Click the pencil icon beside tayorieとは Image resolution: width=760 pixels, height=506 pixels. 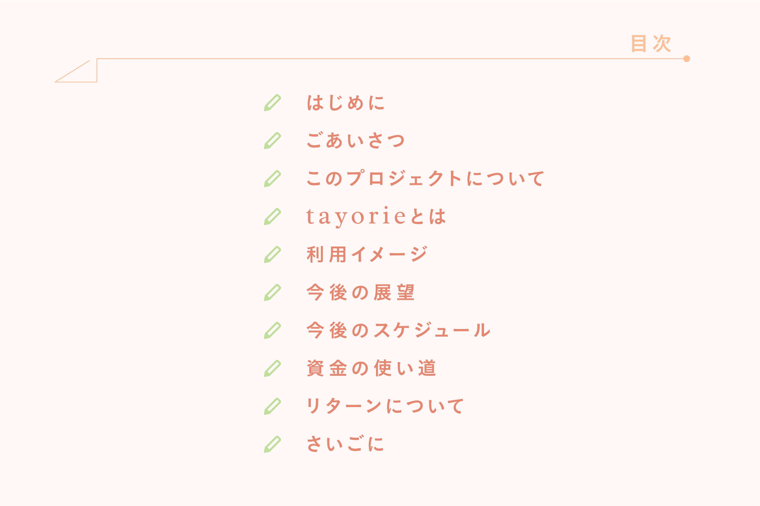point(273,216)
